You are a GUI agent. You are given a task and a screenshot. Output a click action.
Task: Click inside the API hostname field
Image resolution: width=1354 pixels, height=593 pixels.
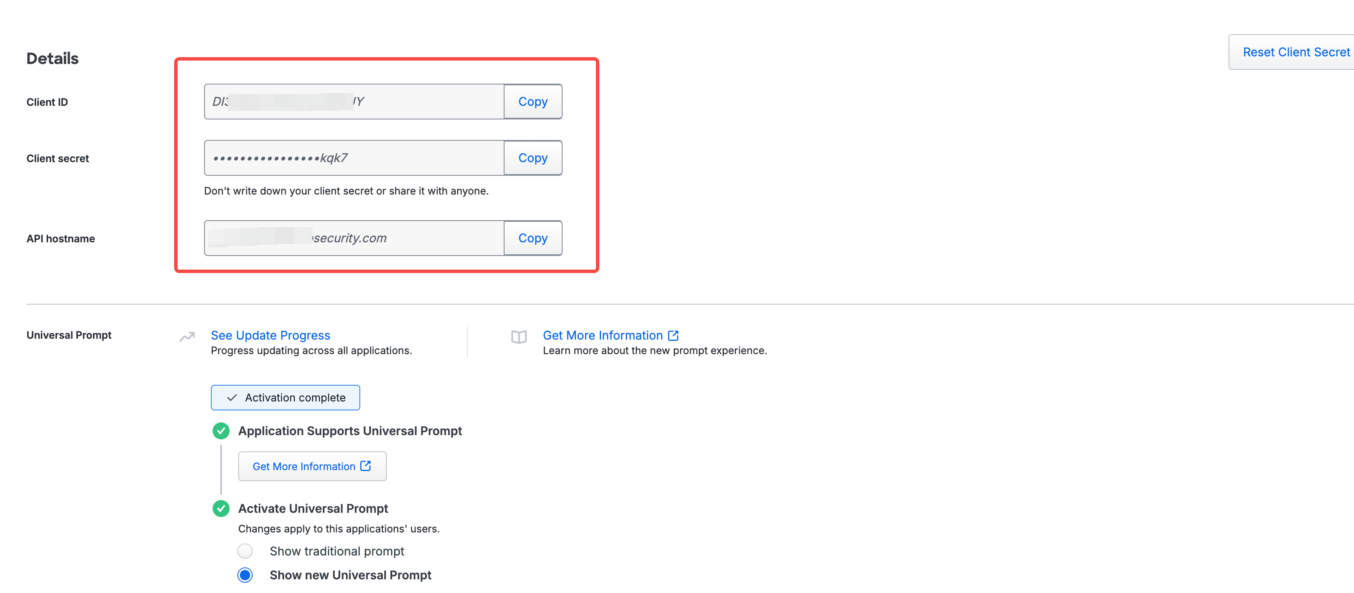point(354,238)
